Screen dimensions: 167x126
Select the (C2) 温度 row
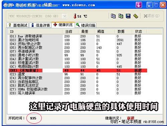pos(78,74)
